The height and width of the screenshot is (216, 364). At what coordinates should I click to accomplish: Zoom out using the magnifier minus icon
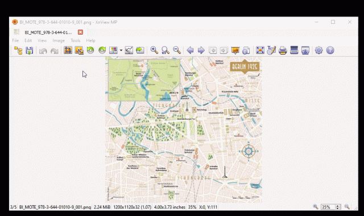click(177, 51)
